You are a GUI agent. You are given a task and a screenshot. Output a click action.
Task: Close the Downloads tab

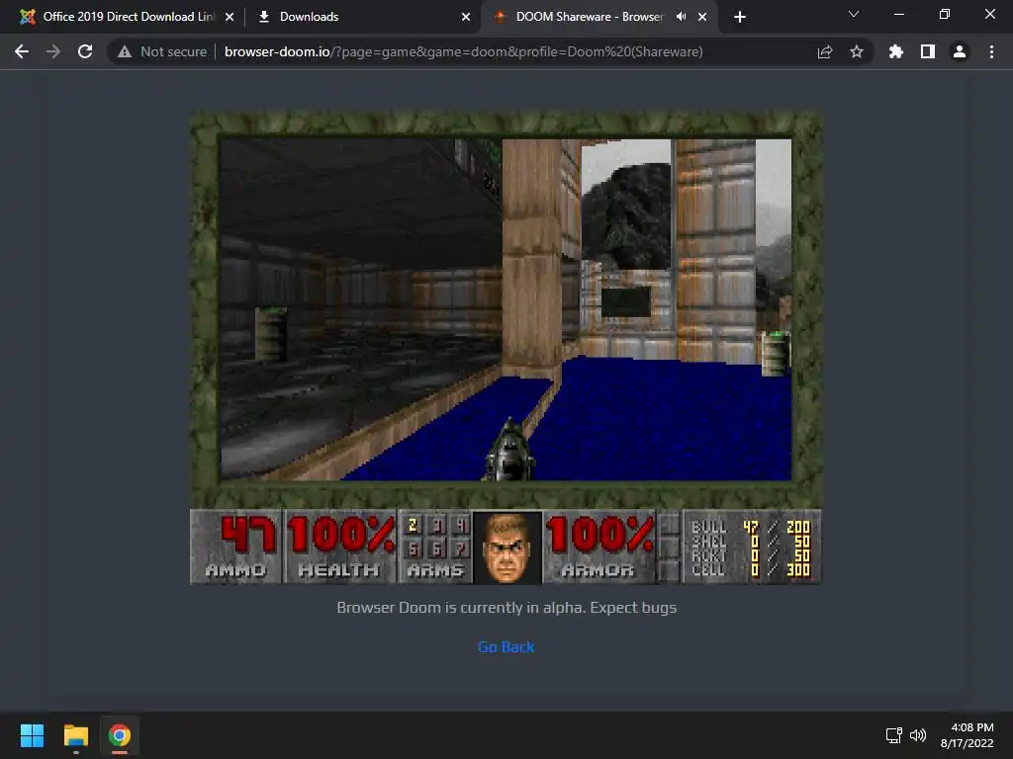click(466, 17)
